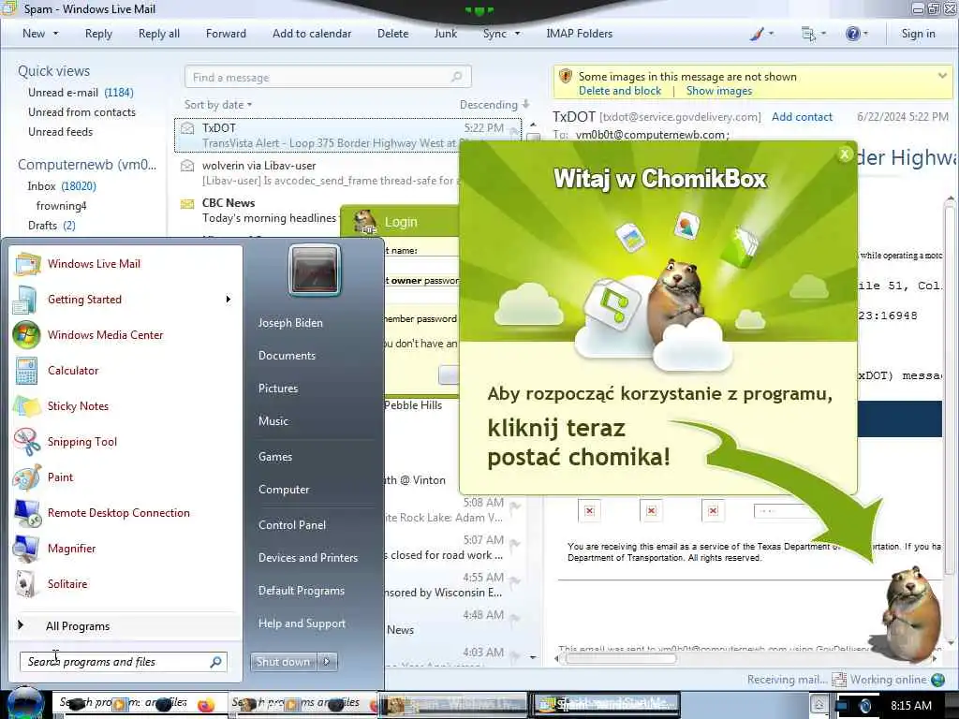
Task: Toggle Descending sort order
Action: point(494,105)
